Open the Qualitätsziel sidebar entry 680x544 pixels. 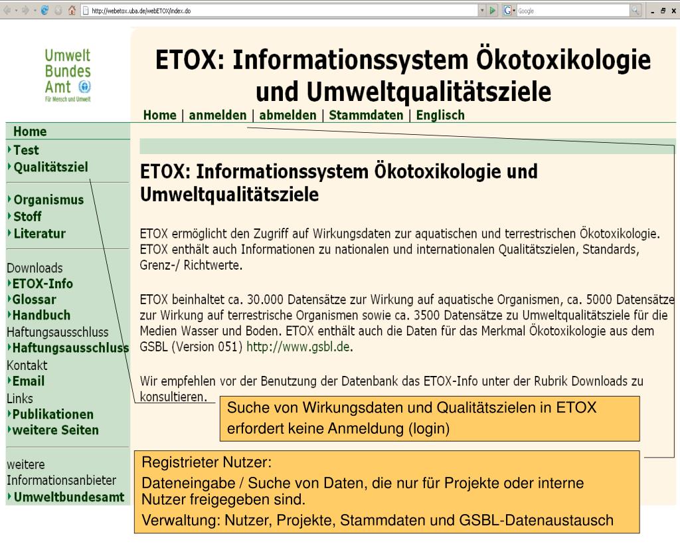point(50,167)
